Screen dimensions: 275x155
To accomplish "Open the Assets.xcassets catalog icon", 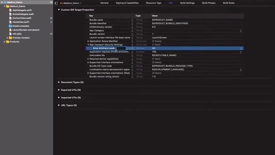I will tap(10, 26).
